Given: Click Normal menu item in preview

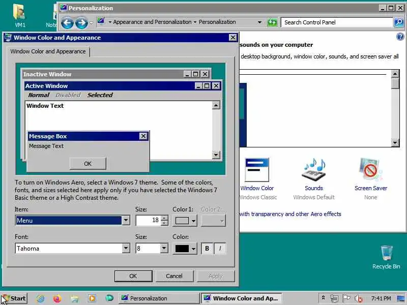Looking at the screenshot, I should click(x=39, y=95).
